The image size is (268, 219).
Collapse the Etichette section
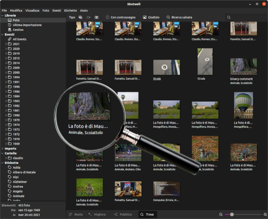point(2,163)
